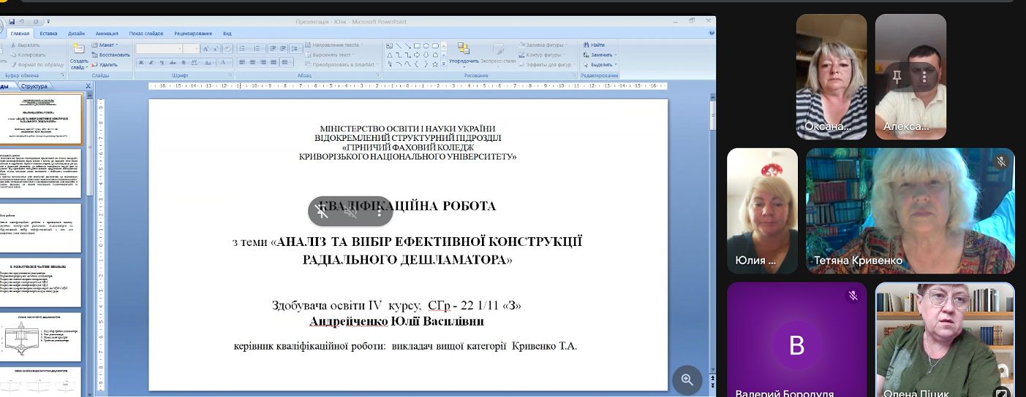Click the Удалить slide button
The width and height of the screenshot is (1026, 397).
[104, 64]
